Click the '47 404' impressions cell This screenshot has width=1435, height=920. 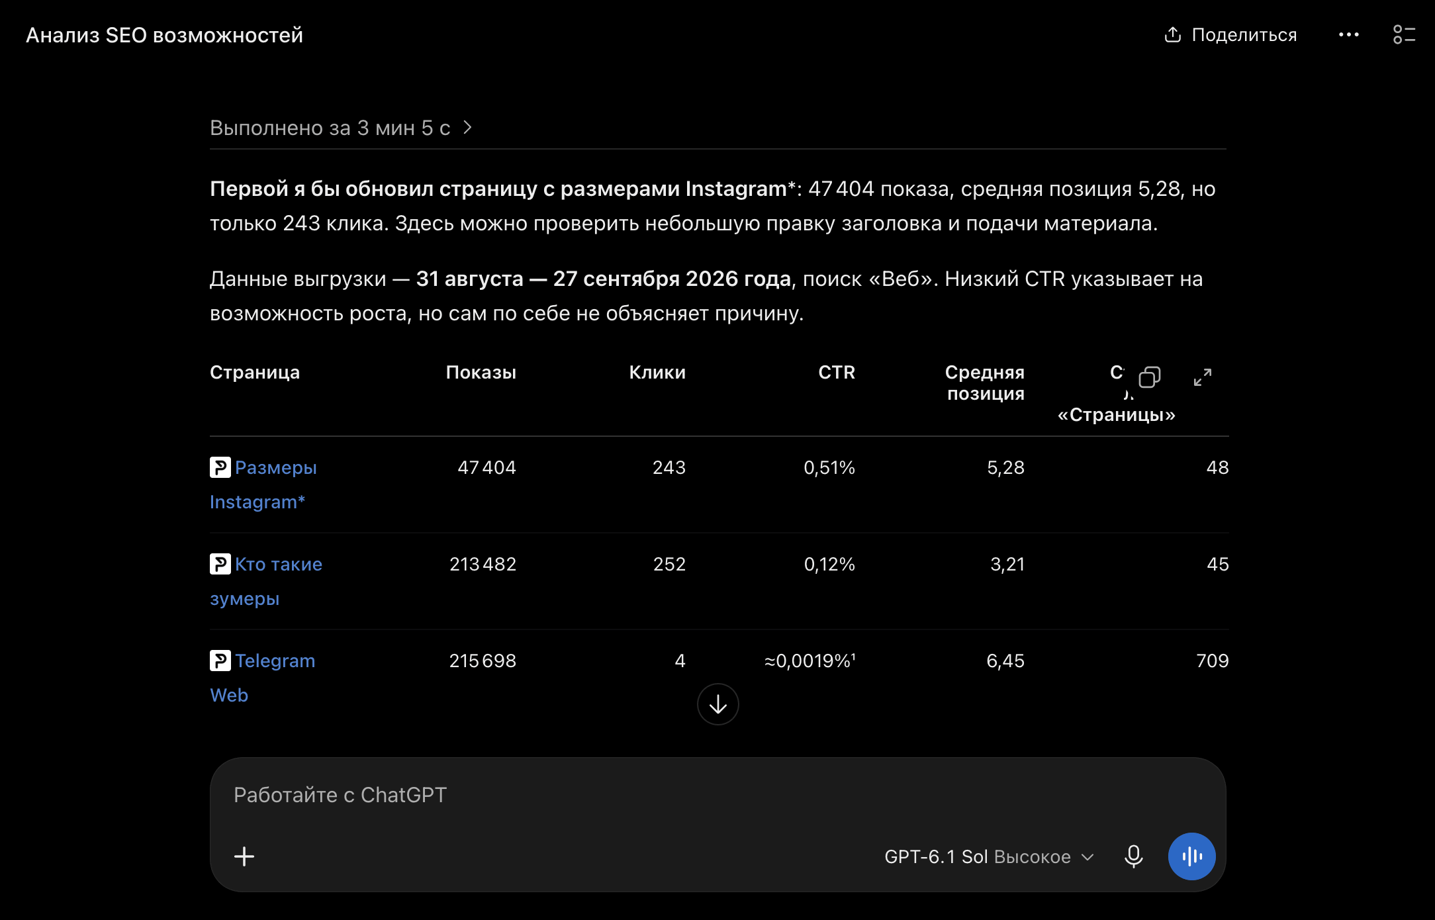click(x=486, y=467)
